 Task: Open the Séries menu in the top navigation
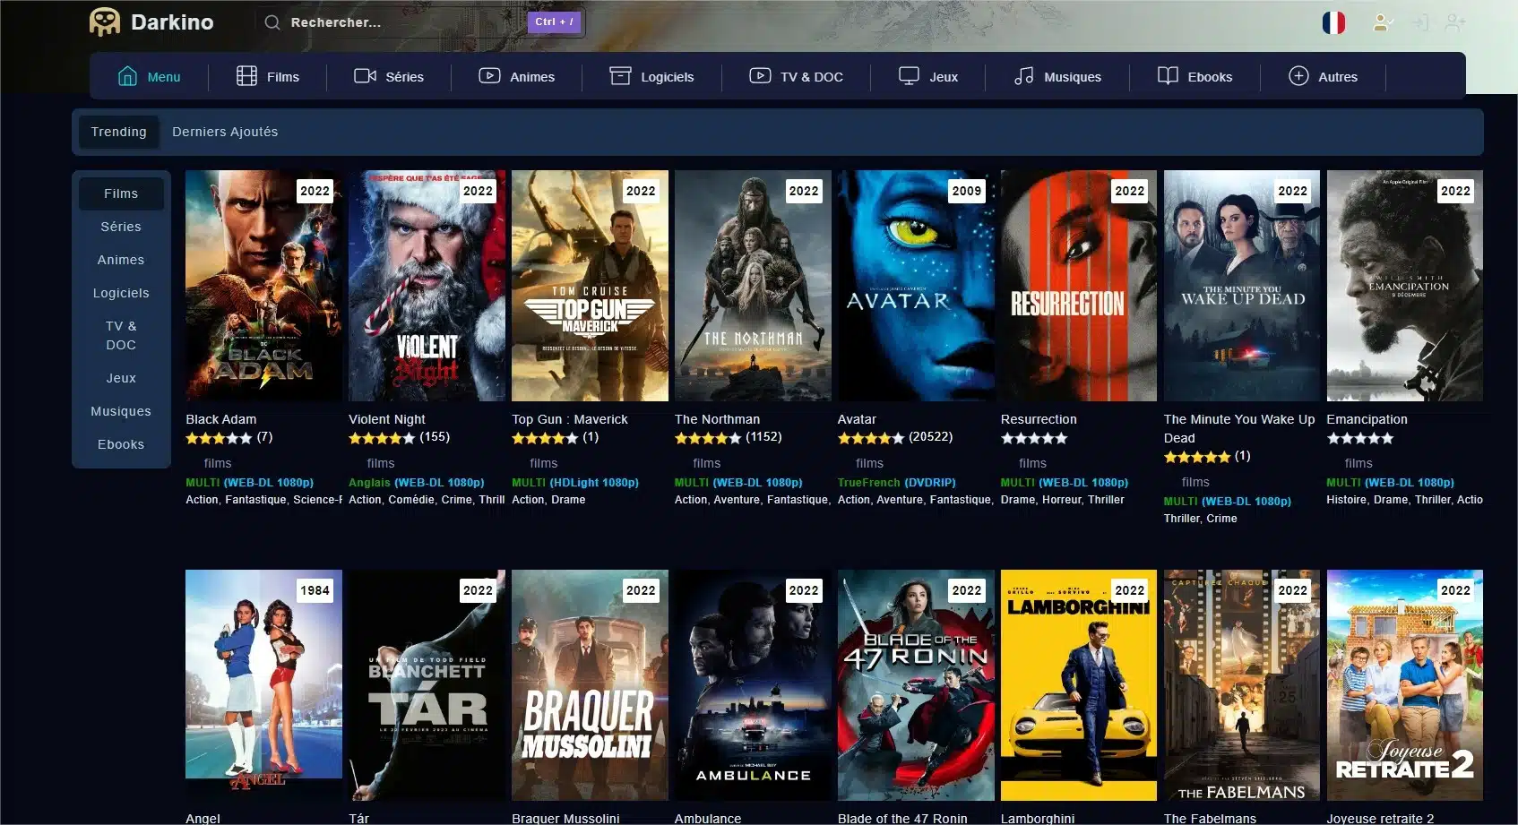(389, 76)
